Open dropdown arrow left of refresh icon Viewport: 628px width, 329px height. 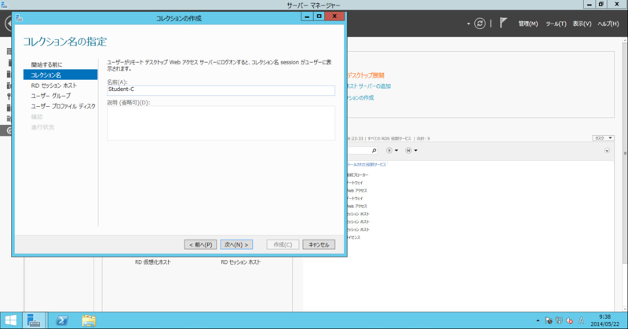468,24
